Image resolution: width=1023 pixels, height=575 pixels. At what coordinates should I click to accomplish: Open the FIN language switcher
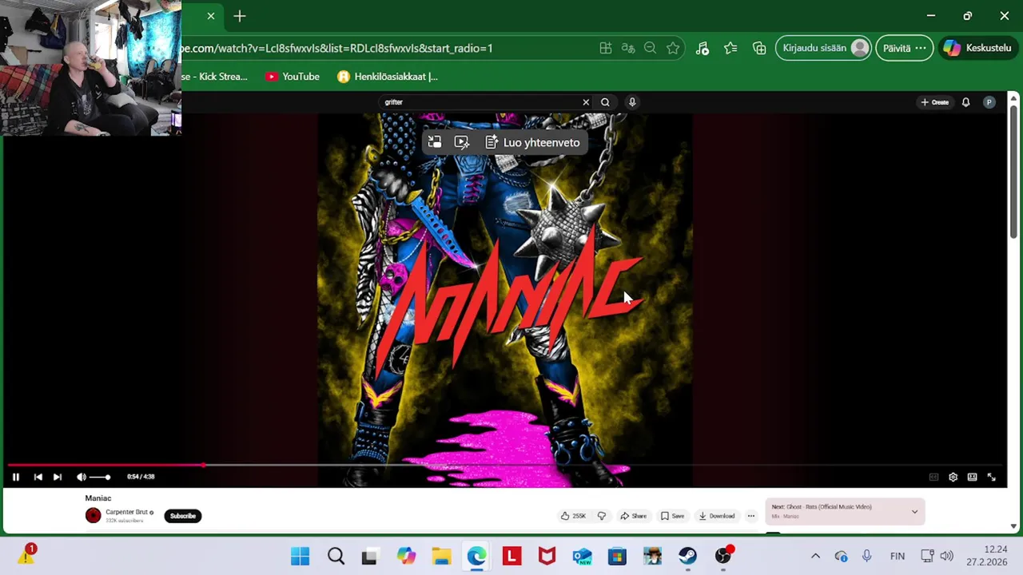898,556
